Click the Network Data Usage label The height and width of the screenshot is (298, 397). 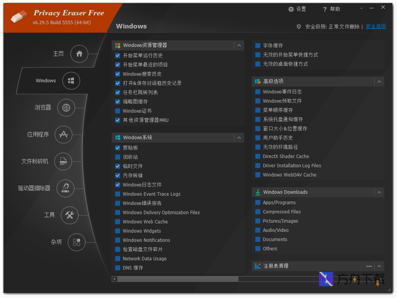(x=144, y=259)
